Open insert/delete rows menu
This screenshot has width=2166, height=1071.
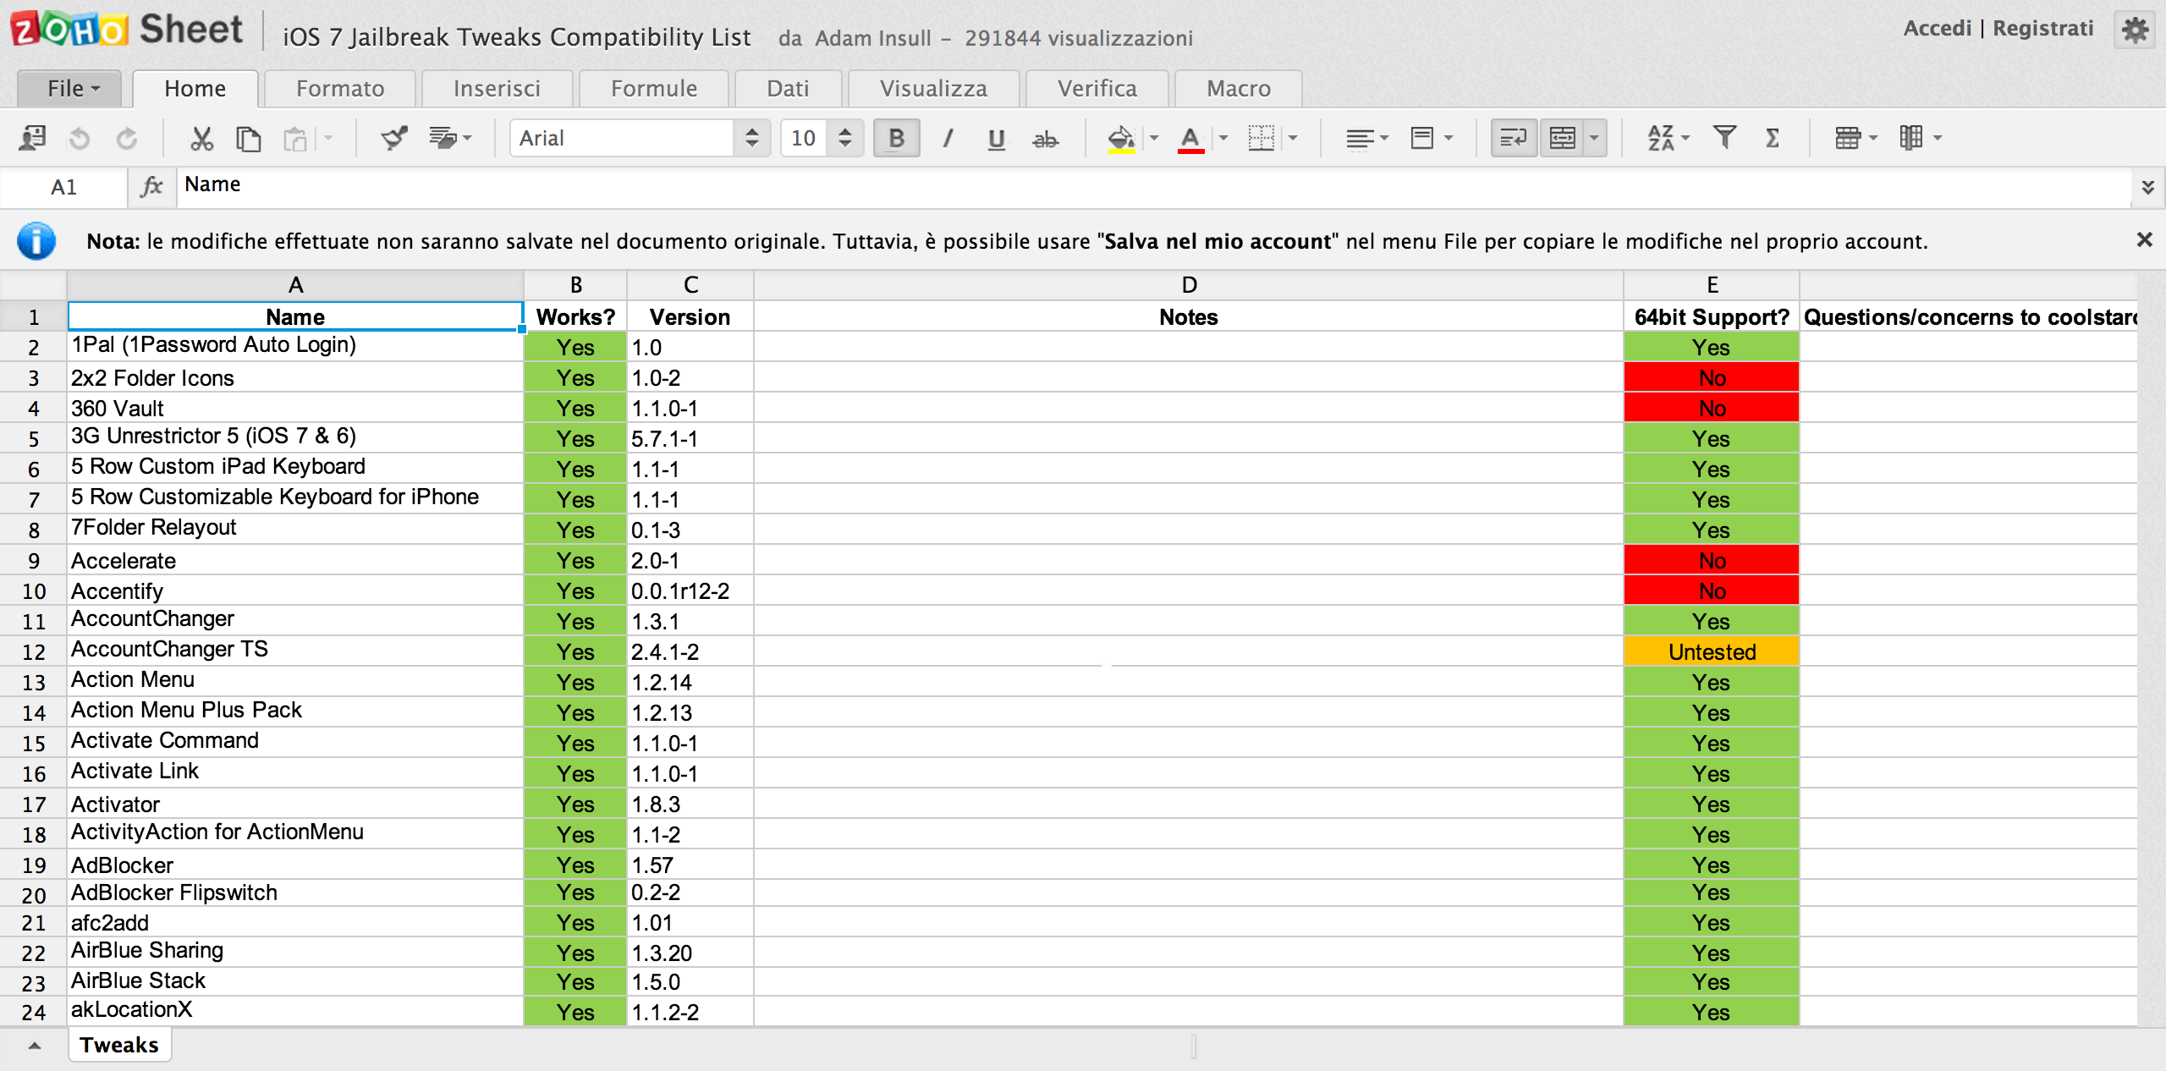(1855, 138)
